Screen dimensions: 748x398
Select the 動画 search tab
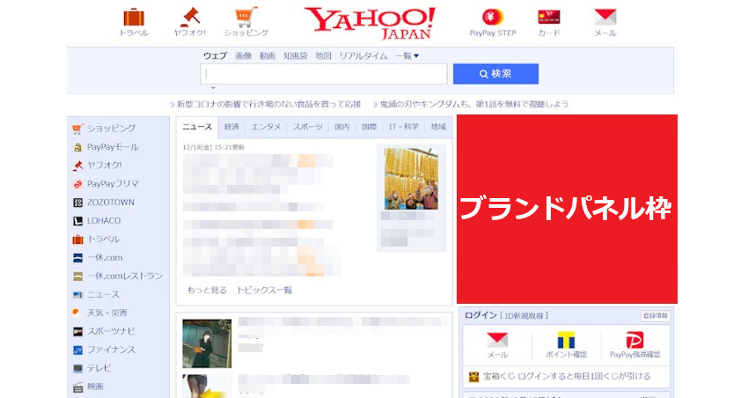click(x=268, y=55)
